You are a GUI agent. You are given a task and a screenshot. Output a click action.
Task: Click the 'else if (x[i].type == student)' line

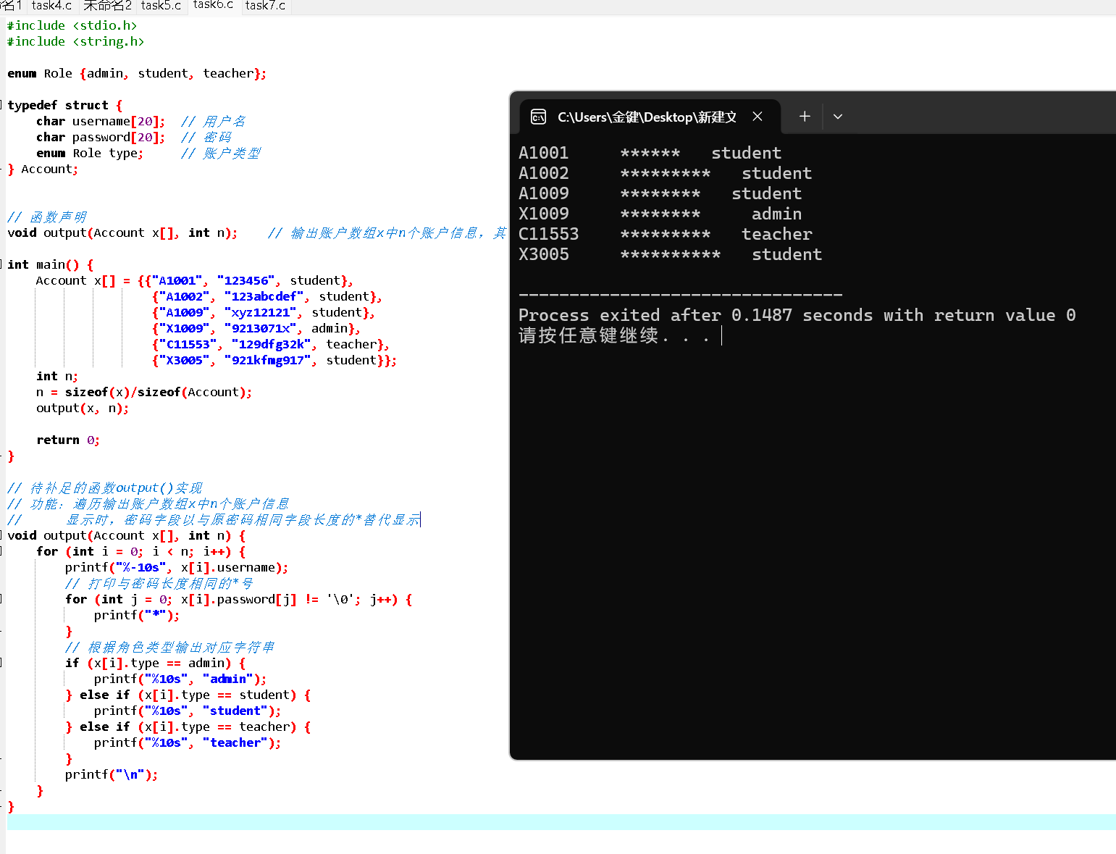point(188,695)
